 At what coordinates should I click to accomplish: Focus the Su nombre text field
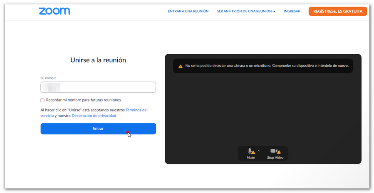[98, 87]
